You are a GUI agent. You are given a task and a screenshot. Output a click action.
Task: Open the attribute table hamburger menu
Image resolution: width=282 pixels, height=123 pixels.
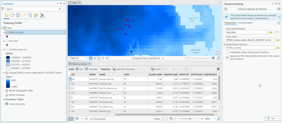pos(218,69)
